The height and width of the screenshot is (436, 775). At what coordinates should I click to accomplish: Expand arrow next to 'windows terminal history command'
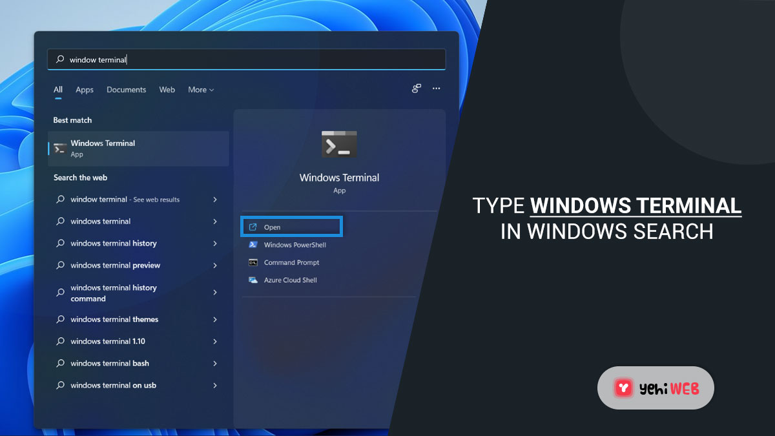[215, 293]
